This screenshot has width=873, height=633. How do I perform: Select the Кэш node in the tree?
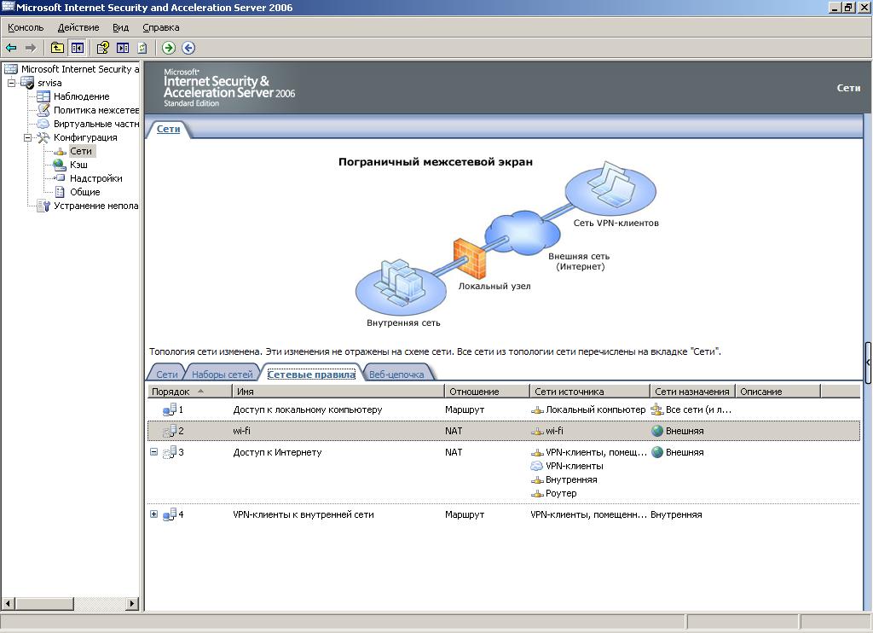click(78, 165)
